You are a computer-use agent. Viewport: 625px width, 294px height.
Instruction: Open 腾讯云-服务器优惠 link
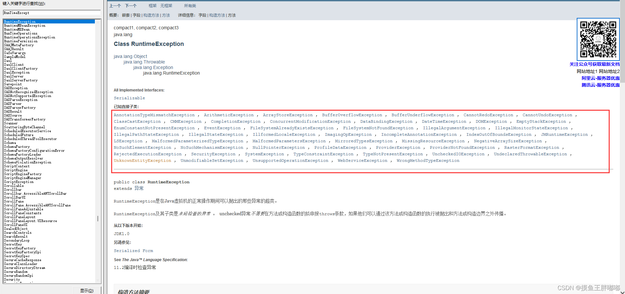click(x=601, y=85)
